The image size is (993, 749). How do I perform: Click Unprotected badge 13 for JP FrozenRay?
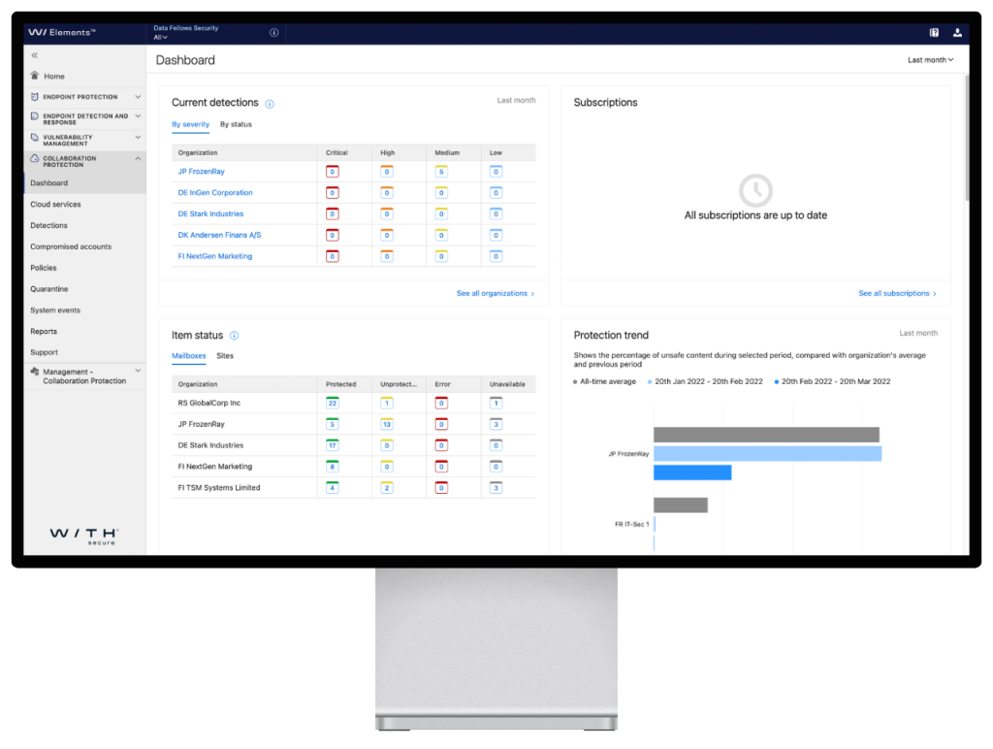387,424
